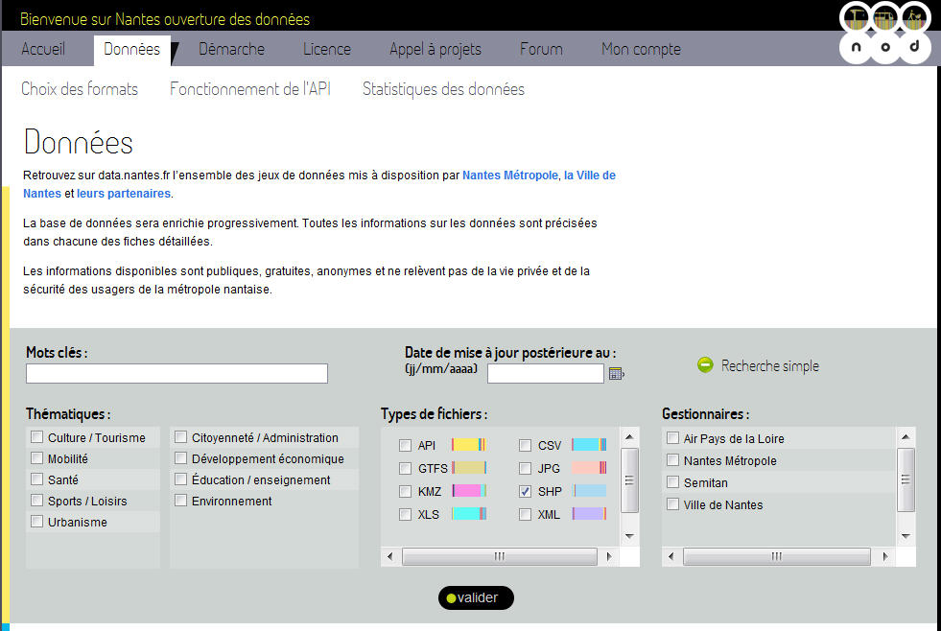Check the Environnement checkbox
The image size is (941, 631).
pyautogui.click(x=180, y=501)
